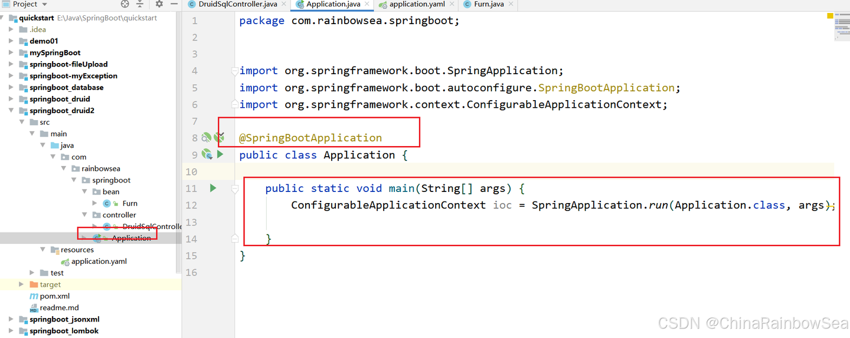Click the locate/select opened file target icon
850x338 pixels.
[x=125, y=4]
